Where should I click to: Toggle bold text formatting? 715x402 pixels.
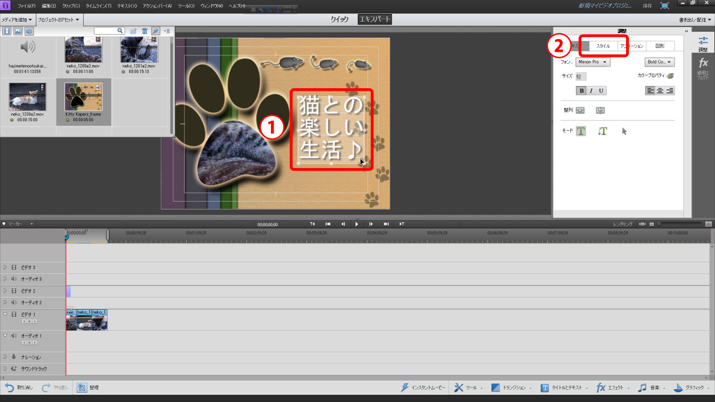coord(581,91)
